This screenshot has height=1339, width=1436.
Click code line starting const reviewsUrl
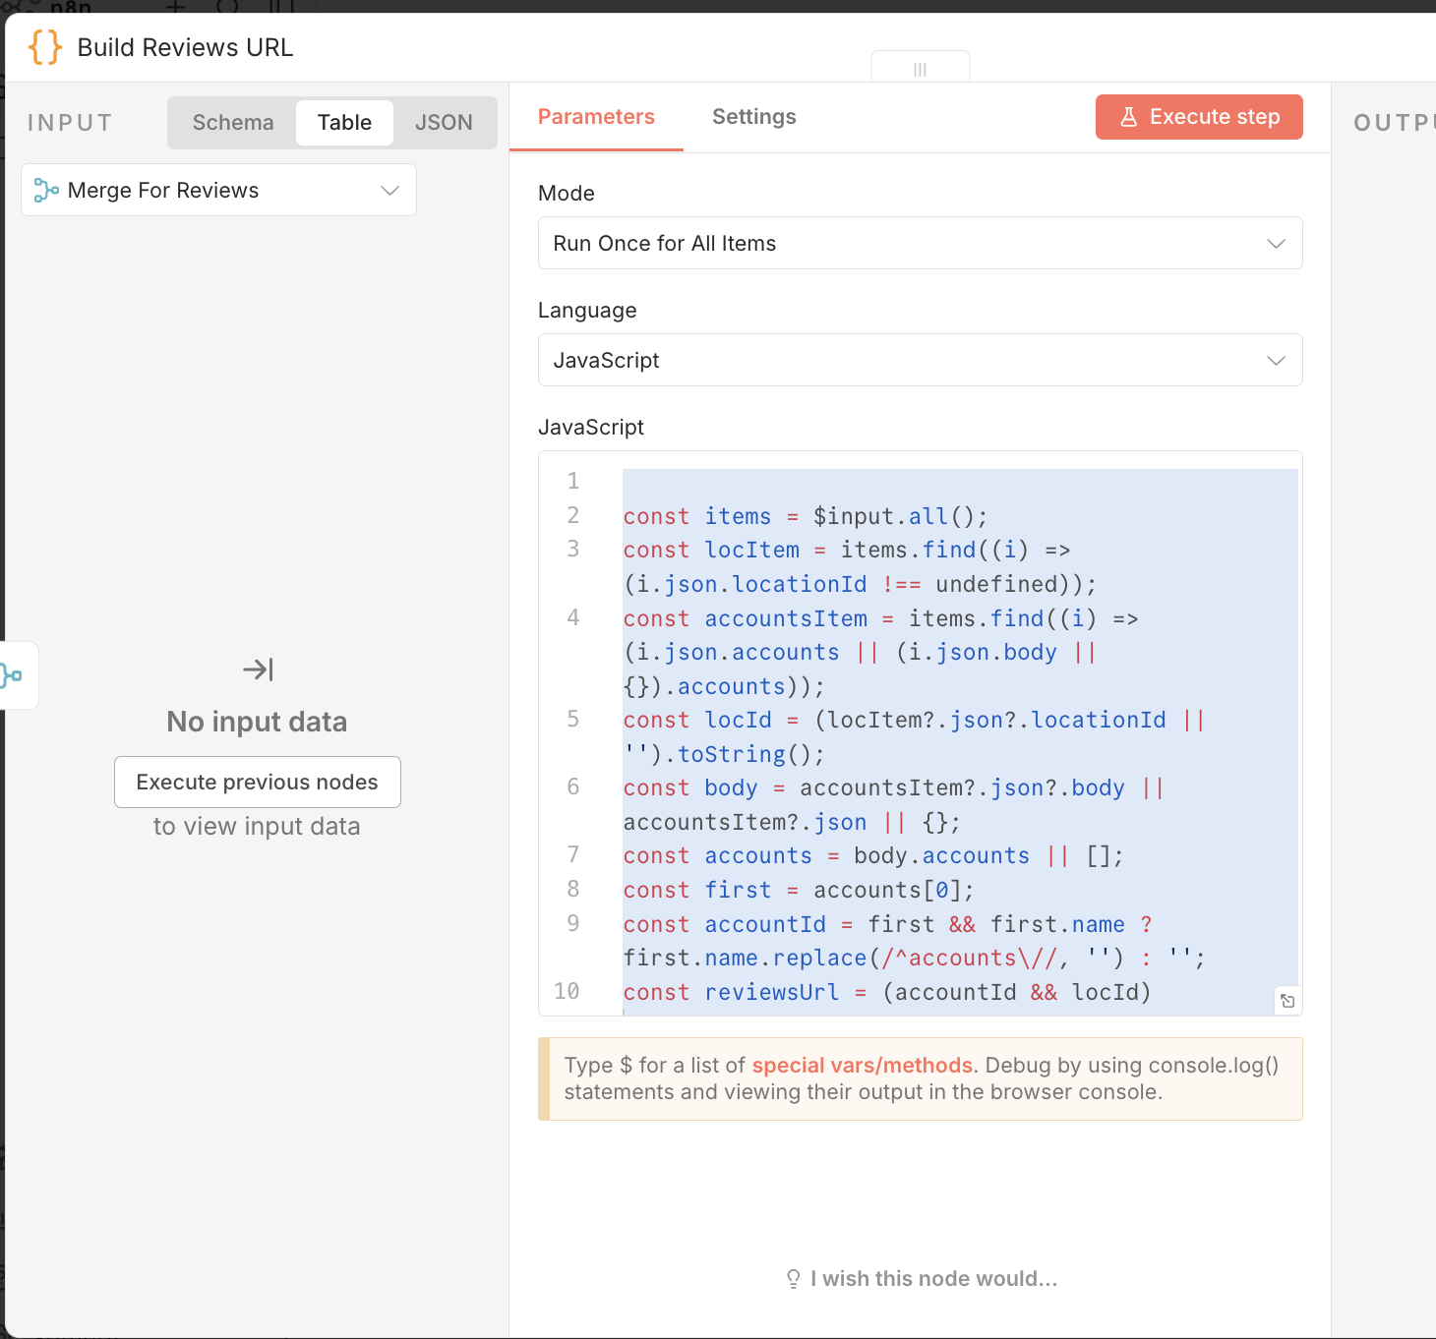(x=886, y=992)
